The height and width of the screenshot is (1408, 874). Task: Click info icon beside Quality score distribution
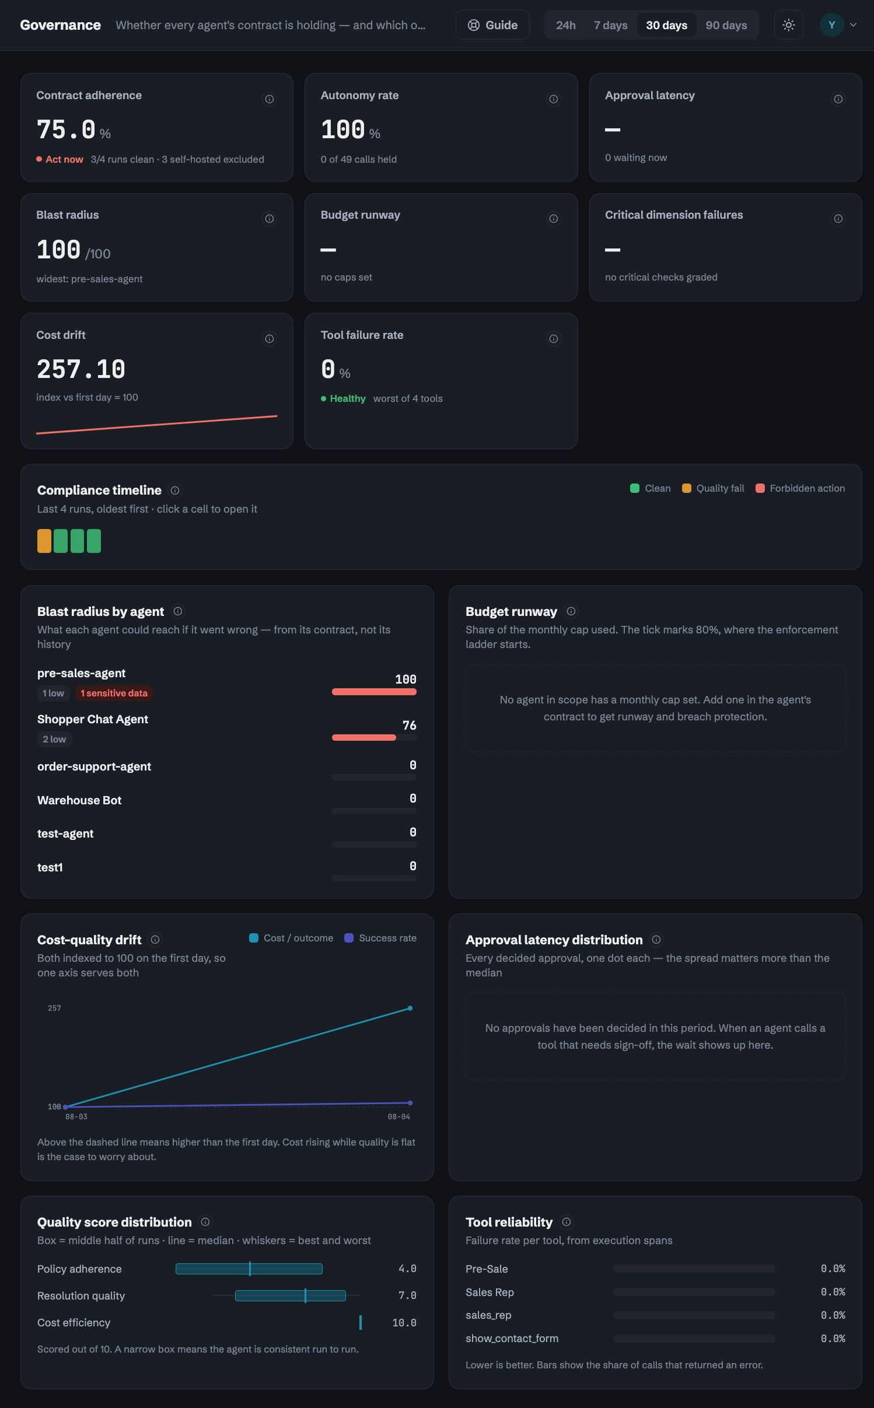(205, 1222)
